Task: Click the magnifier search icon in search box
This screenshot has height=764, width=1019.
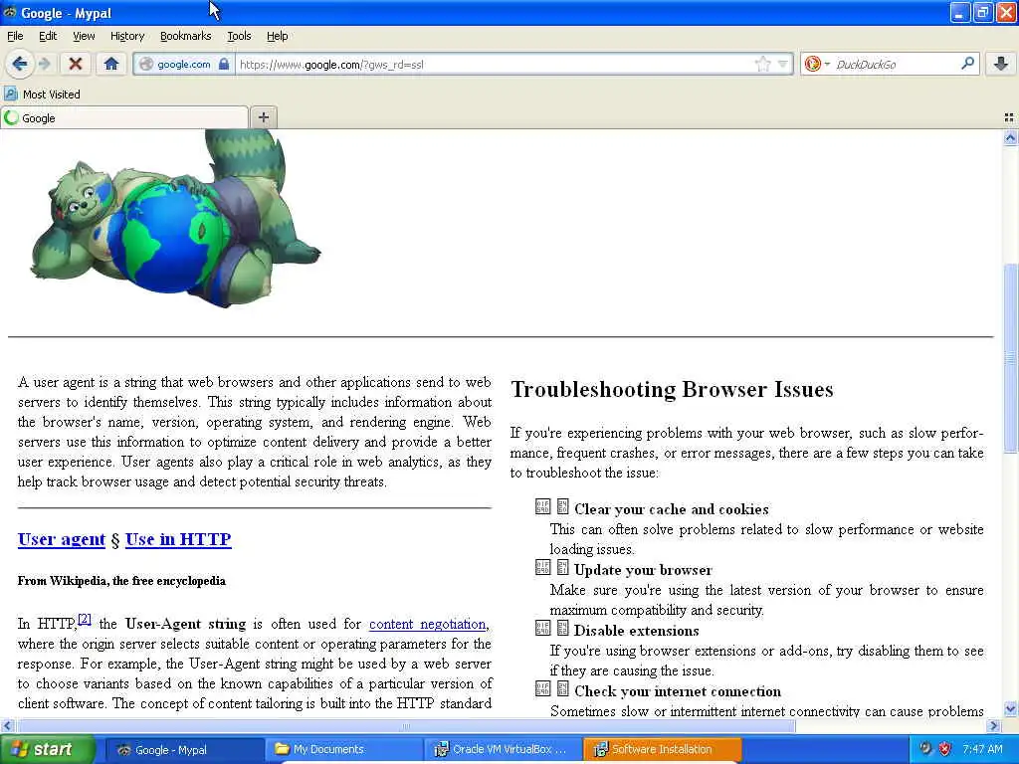Action: 967,64
